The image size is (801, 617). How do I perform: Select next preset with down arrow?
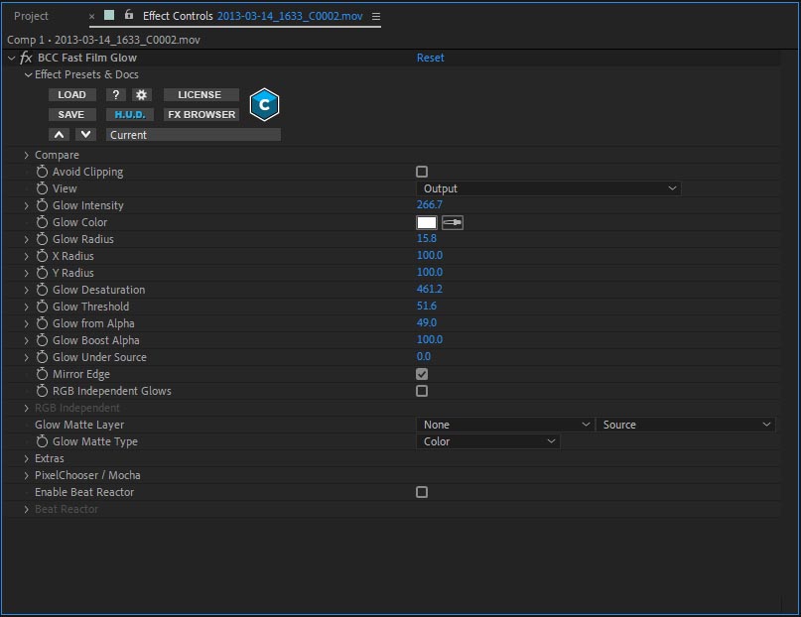(x=85, y=135)
